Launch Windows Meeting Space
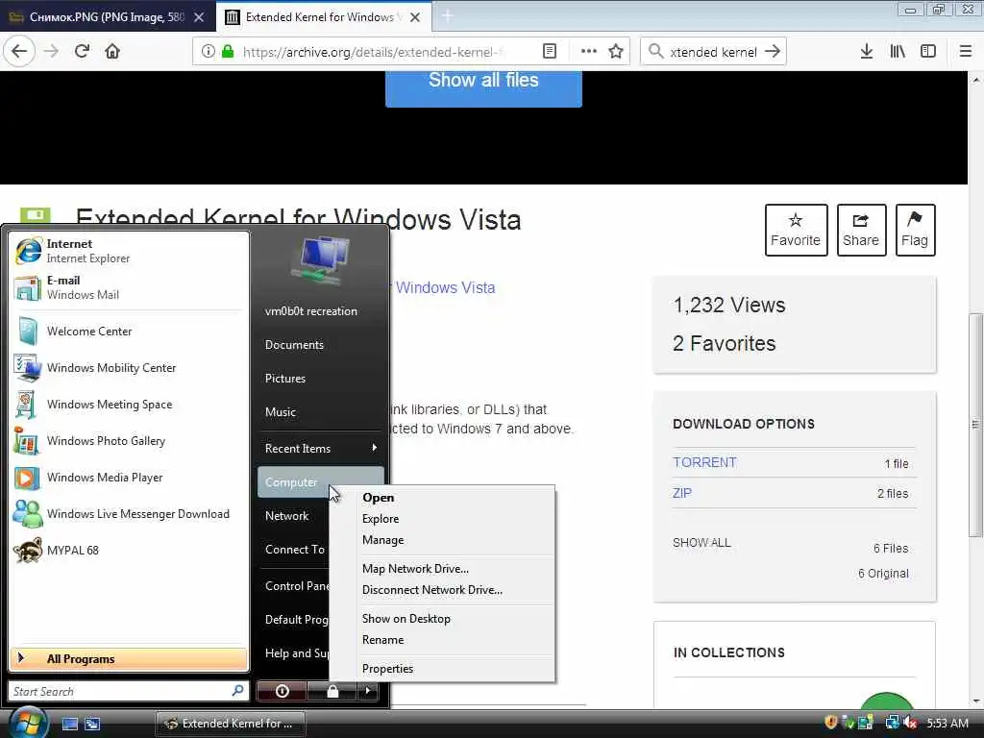 (131, 405)
